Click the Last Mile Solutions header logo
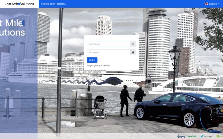Viewport: 223px width, 139px height. point(19,4)
